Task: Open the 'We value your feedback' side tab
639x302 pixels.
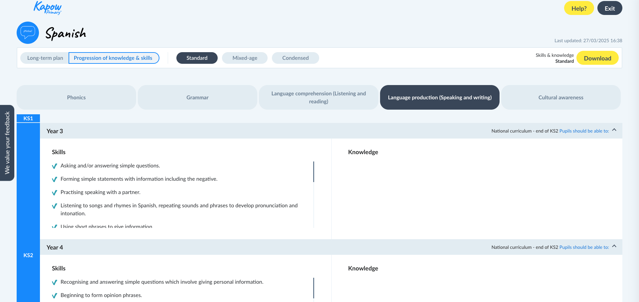Action: (7, 143)
